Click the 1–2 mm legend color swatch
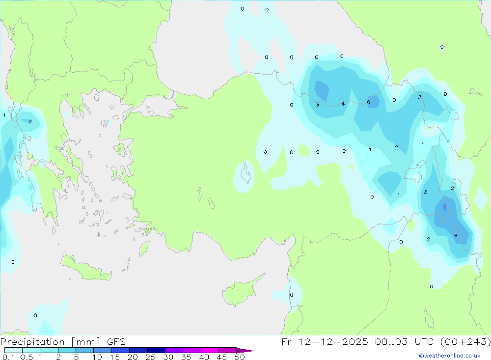 (49, 350)
